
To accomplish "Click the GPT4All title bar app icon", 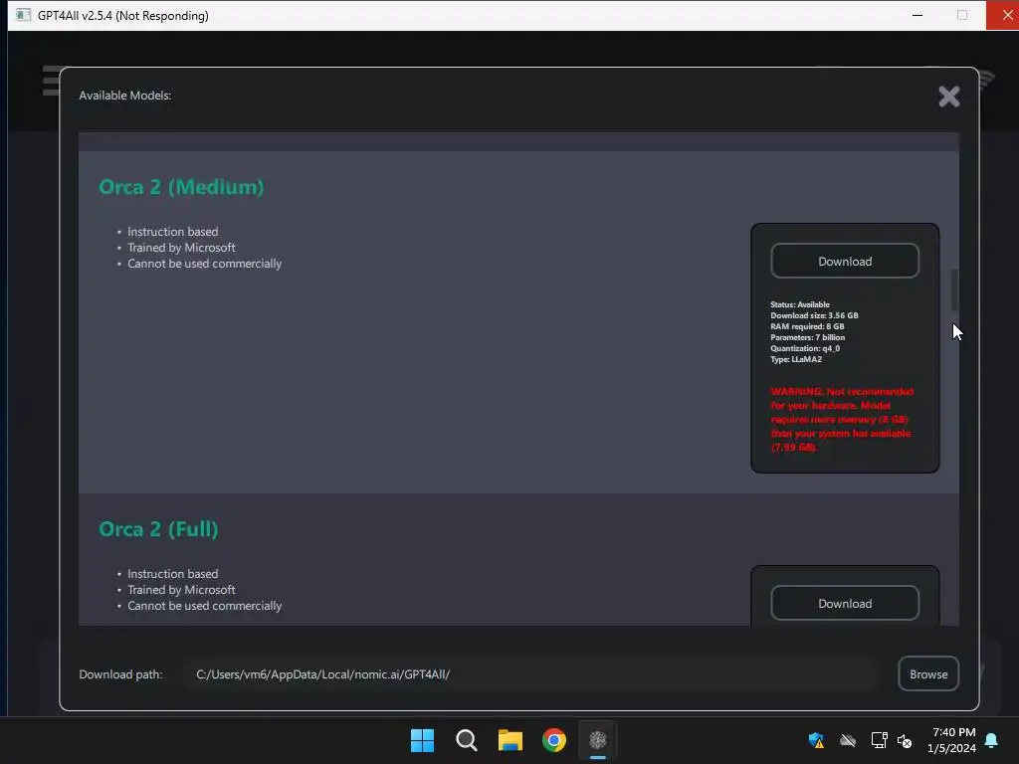I will tap(23, 15).
